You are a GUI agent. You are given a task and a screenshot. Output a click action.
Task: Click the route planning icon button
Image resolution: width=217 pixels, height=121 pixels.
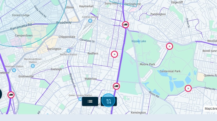pos(109,101)
